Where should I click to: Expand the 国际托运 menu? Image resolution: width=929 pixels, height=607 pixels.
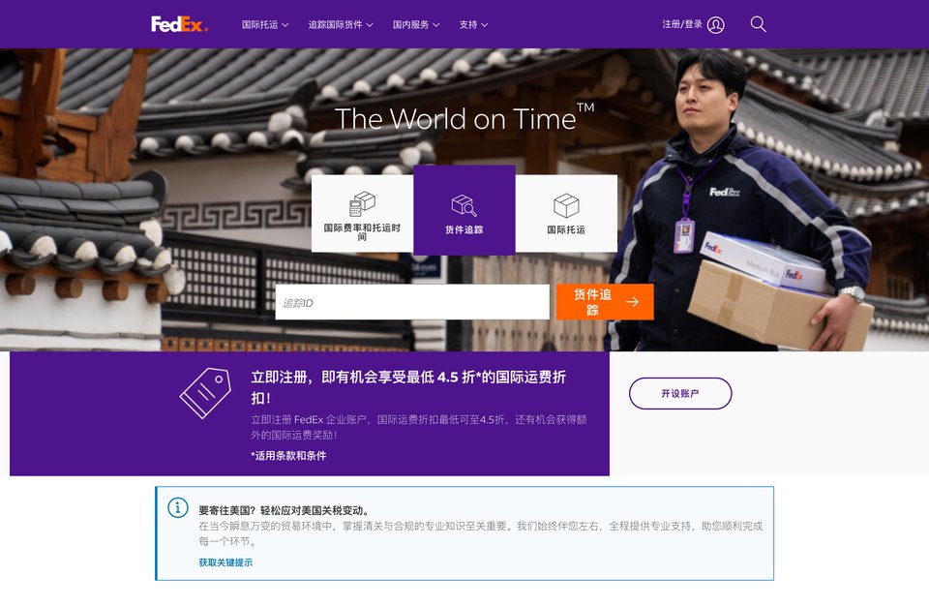[265, 25]
